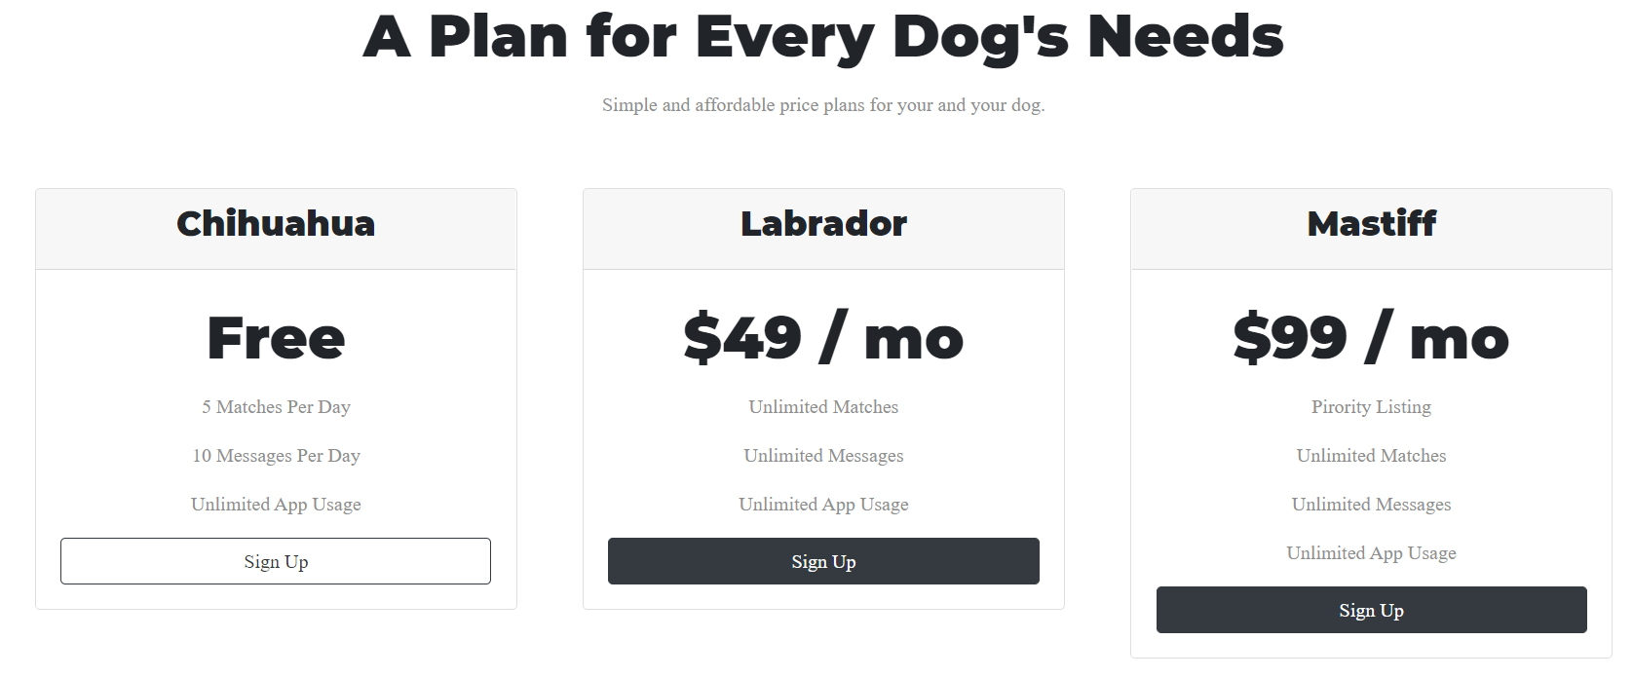Screen dimensions: 1633x678
Task: Click the page heading A Plan for Every Dog's Needs
Action: tap(821, 37)
